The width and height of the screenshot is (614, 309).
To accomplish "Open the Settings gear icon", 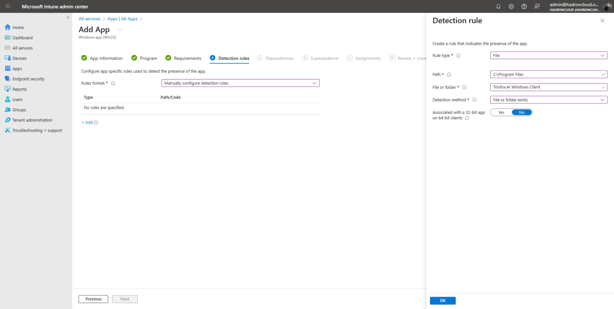I will (x=511, y=7).
